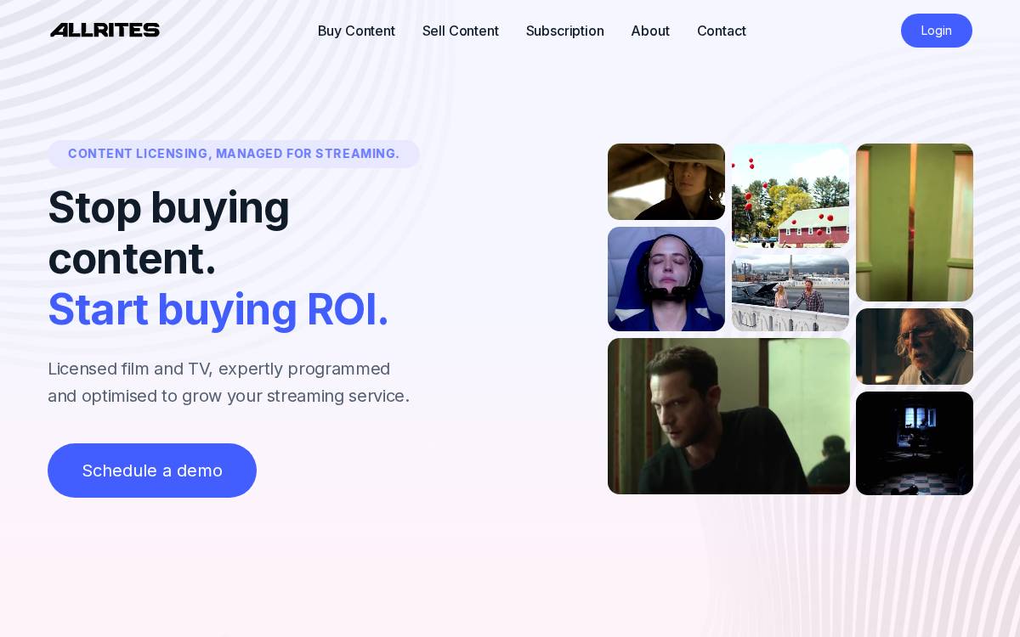Click the Stop buying content heading

pos(168,233)
